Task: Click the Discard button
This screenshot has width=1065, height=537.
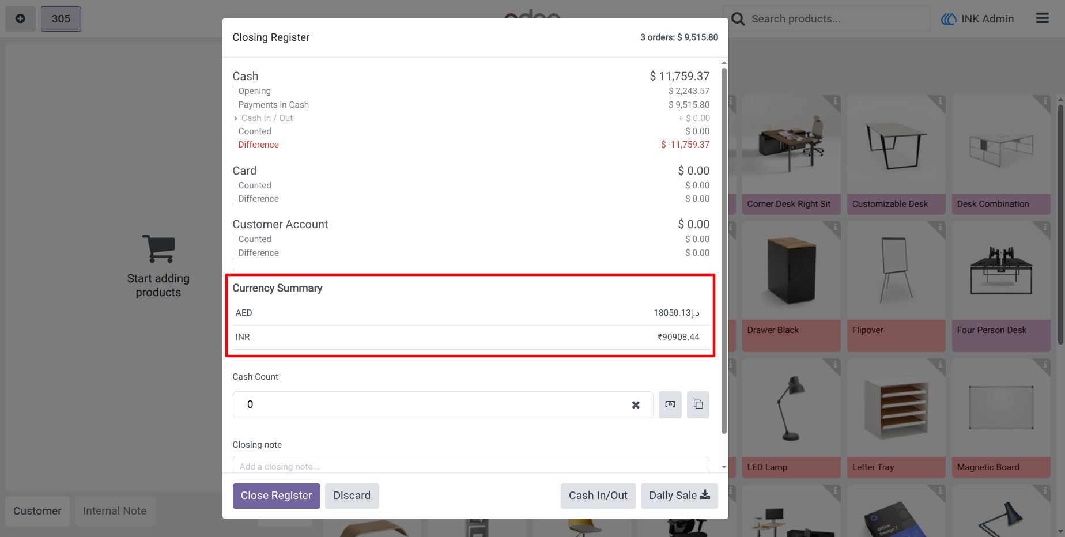Action: pyautogui.click(x=352, y=496)
